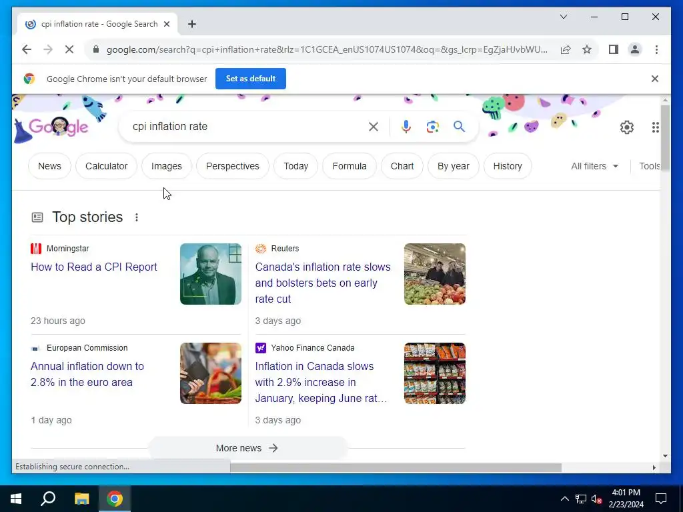Open the Google apps grid
Viewport: 683px width, 512px height.
[655, 127]
